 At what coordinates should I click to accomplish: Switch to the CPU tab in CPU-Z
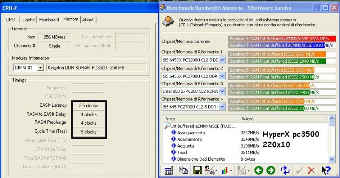coord(10,19)
